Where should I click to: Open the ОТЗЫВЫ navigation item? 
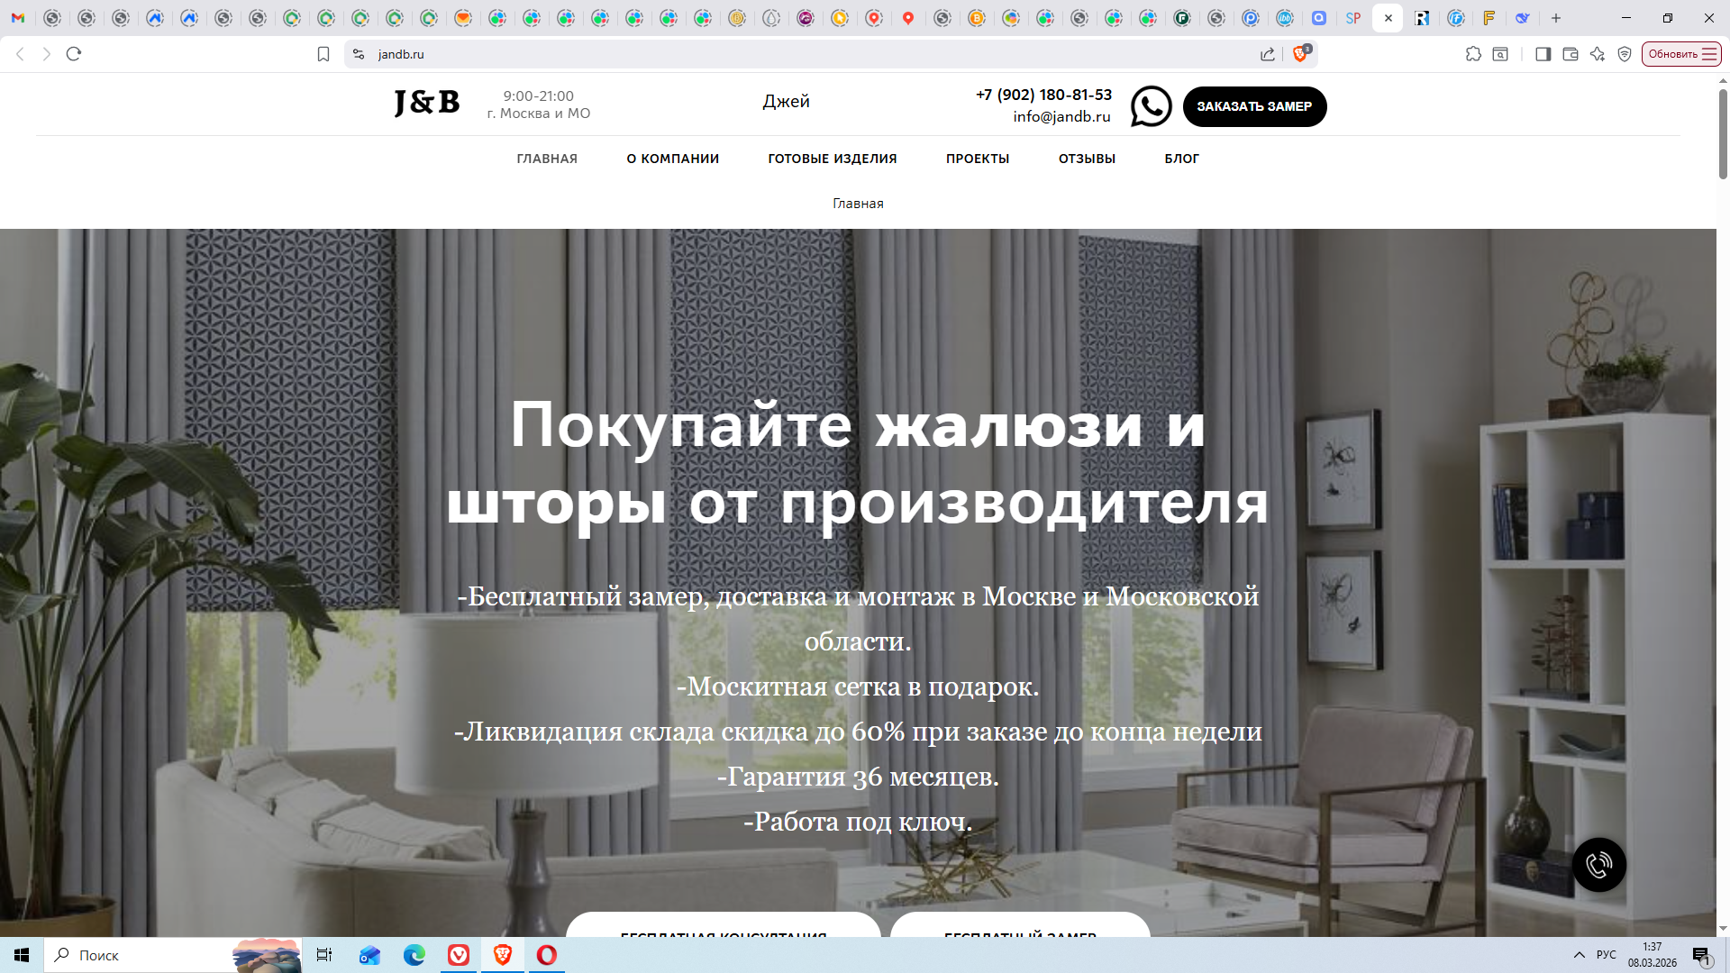pyautogui.click(x=1087, y=159)
